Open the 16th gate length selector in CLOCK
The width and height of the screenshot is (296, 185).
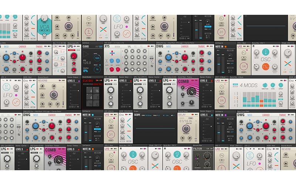point(97,58)
